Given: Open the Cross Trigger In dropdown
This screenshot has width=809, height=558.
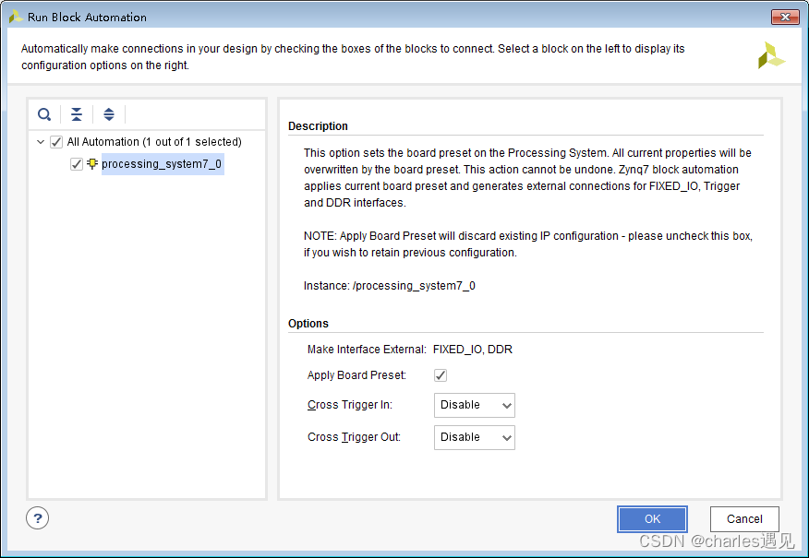Looking at the screenshot, I should [x=474, y=405].
